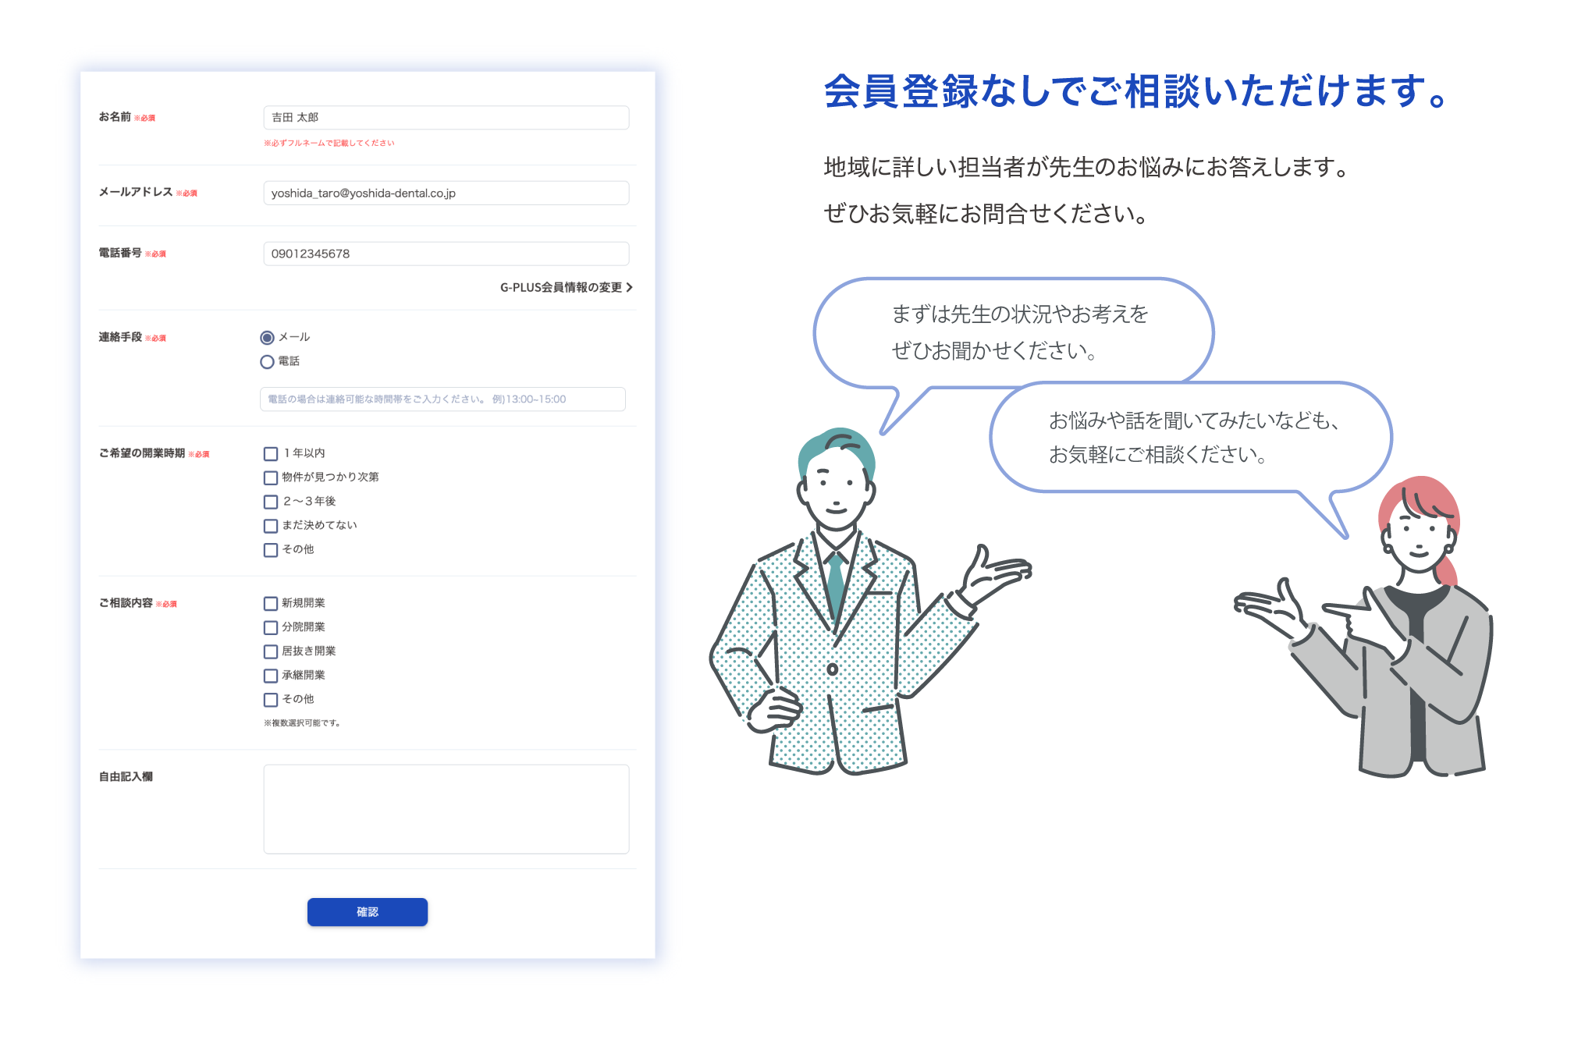Image resolution: width=1592 pixels, height=1040 pixels.
Task: Click the 確認 submit button
Action: (367, 912)
